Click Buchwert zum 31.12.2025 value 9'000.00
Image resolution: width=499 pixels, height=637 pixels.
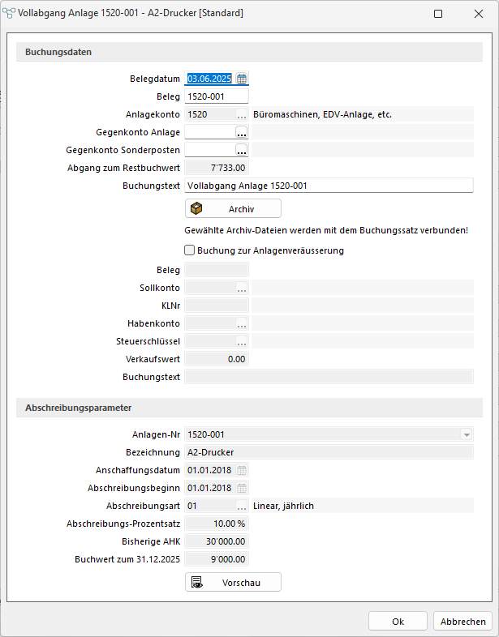pyautogui.click(x=217, y=559)
